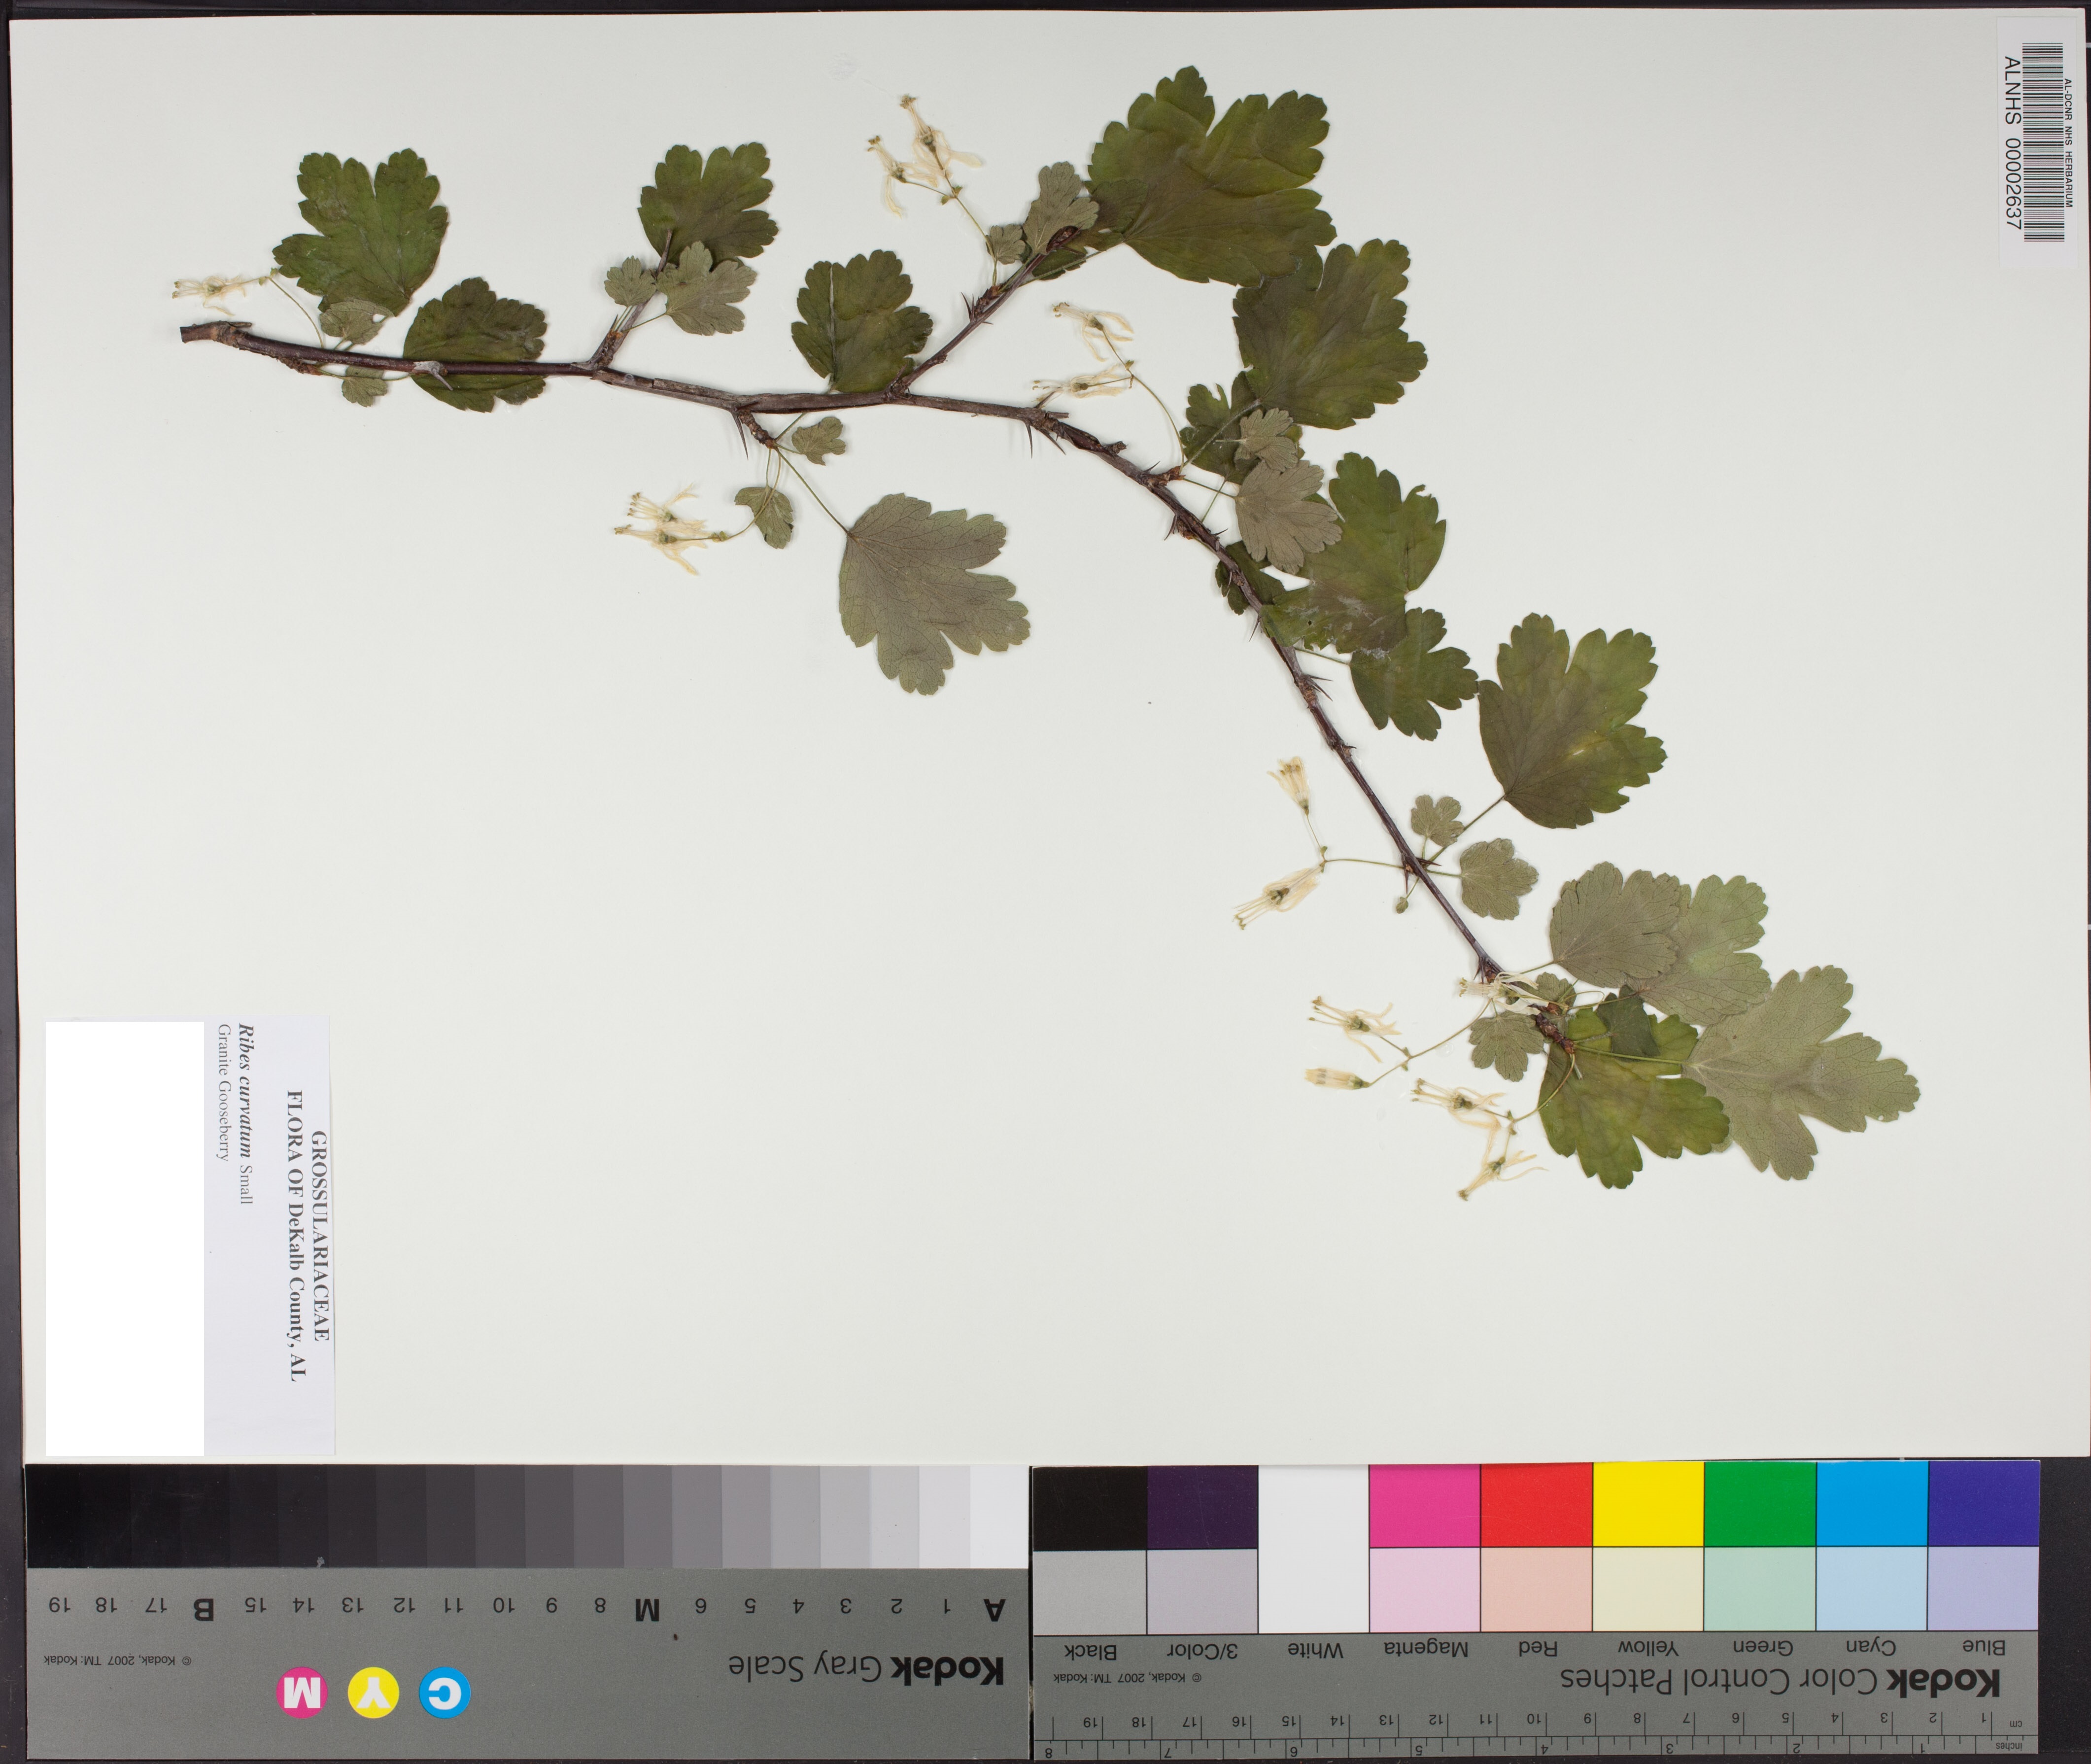2091x1764 pixels.
Task: Click the magenta M circle
Action: click(x=301, y=1693)
